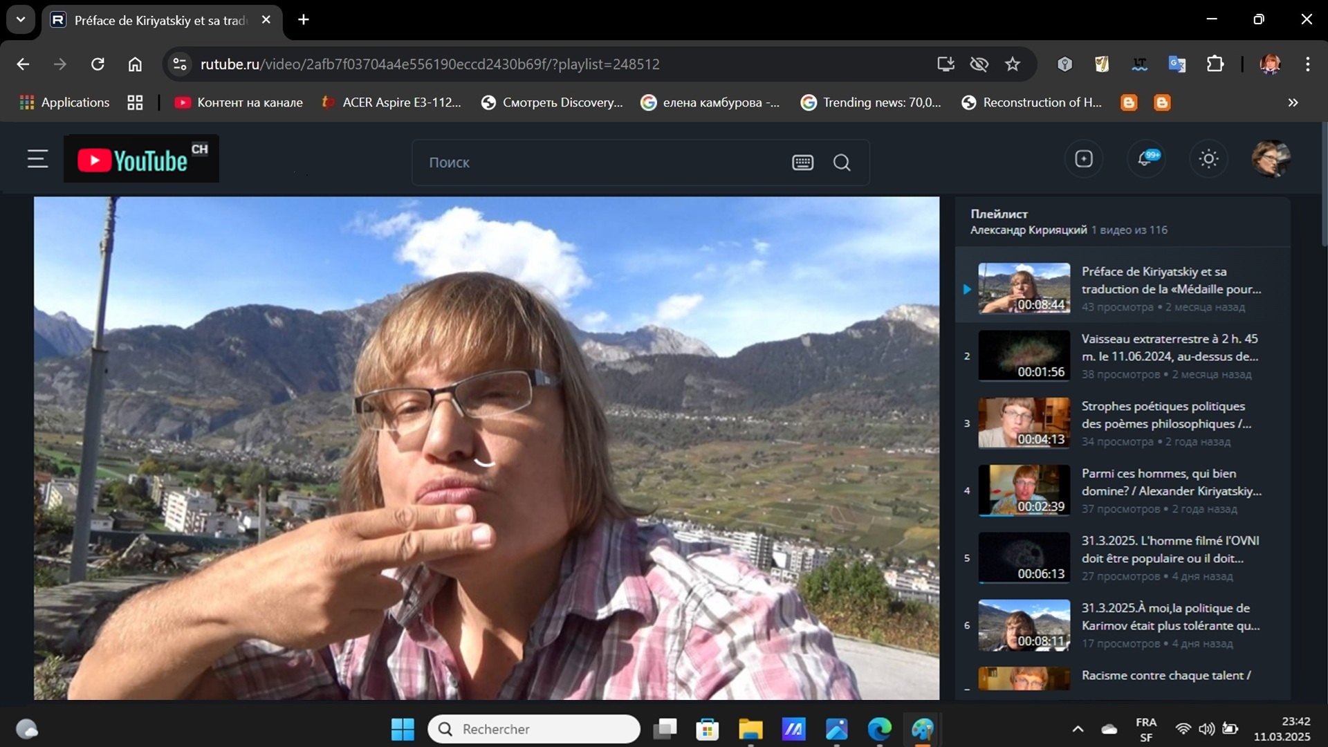
Task: Click in the address bar URL
Action: coord(430,64)
